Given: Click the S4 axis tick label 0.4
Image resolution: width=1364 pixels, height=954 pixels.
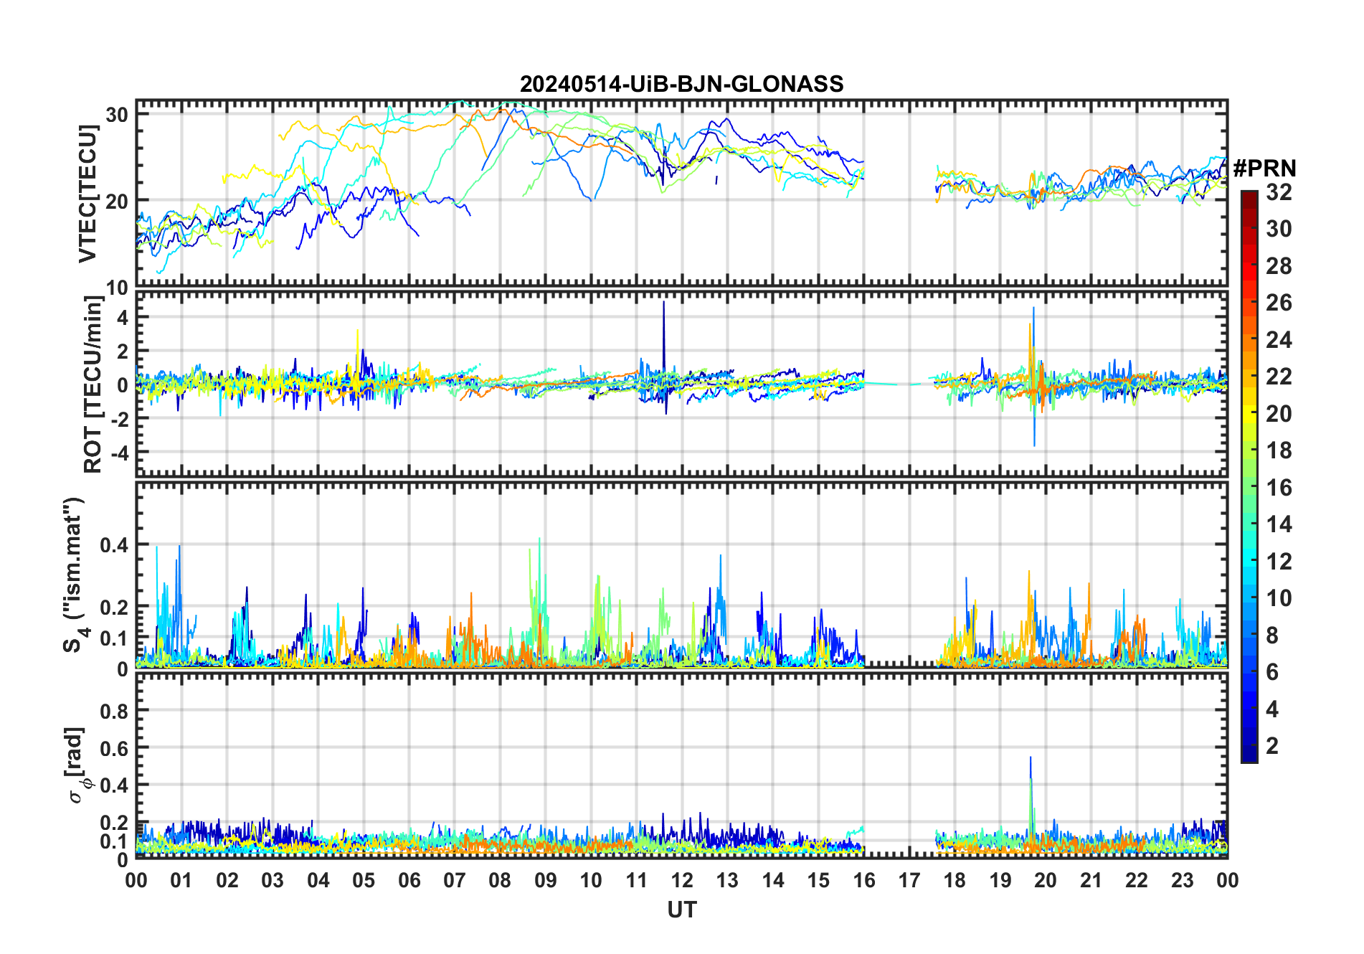Looking at the screenshot, I should [115, 545].
